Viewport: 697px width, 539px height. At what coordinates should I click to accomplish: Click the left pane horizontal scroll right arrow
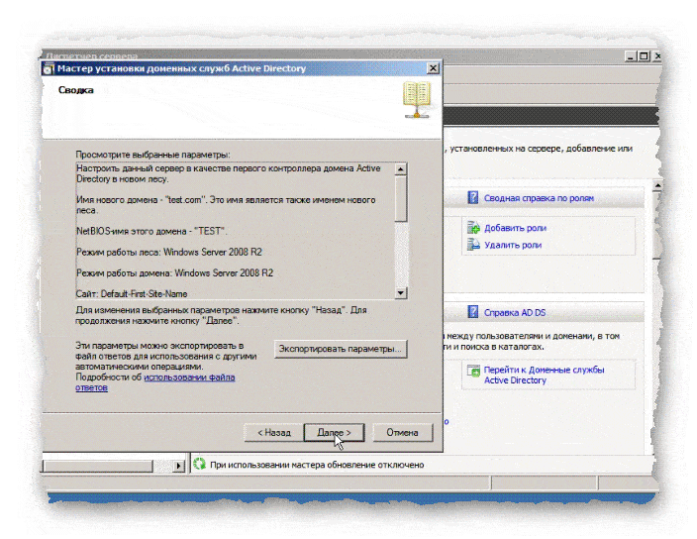pyautogui.click(x=178, y=466)
